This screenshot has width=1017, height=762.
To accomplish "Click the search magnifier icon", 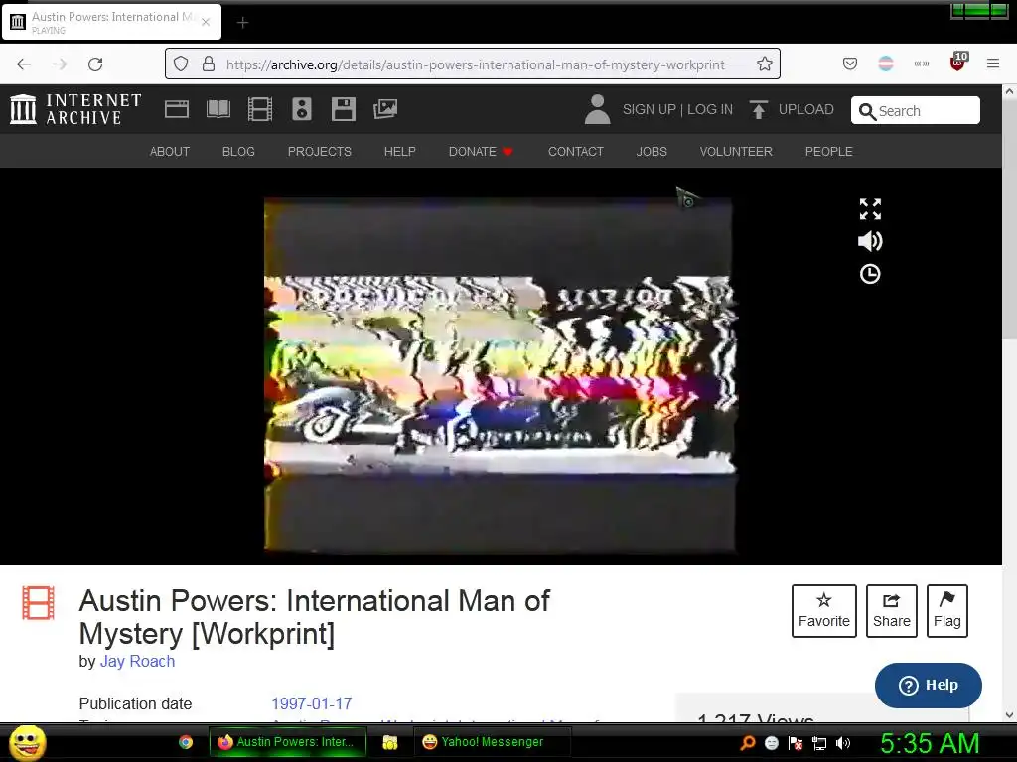I will [866, 111].
